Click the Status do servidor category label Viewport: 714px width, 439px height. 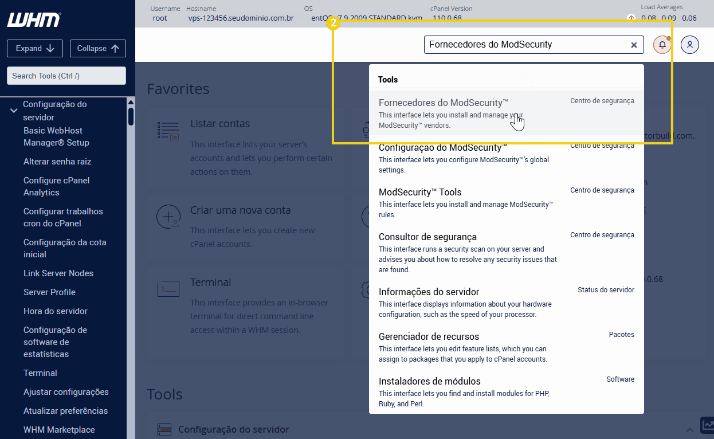point(606,290)
